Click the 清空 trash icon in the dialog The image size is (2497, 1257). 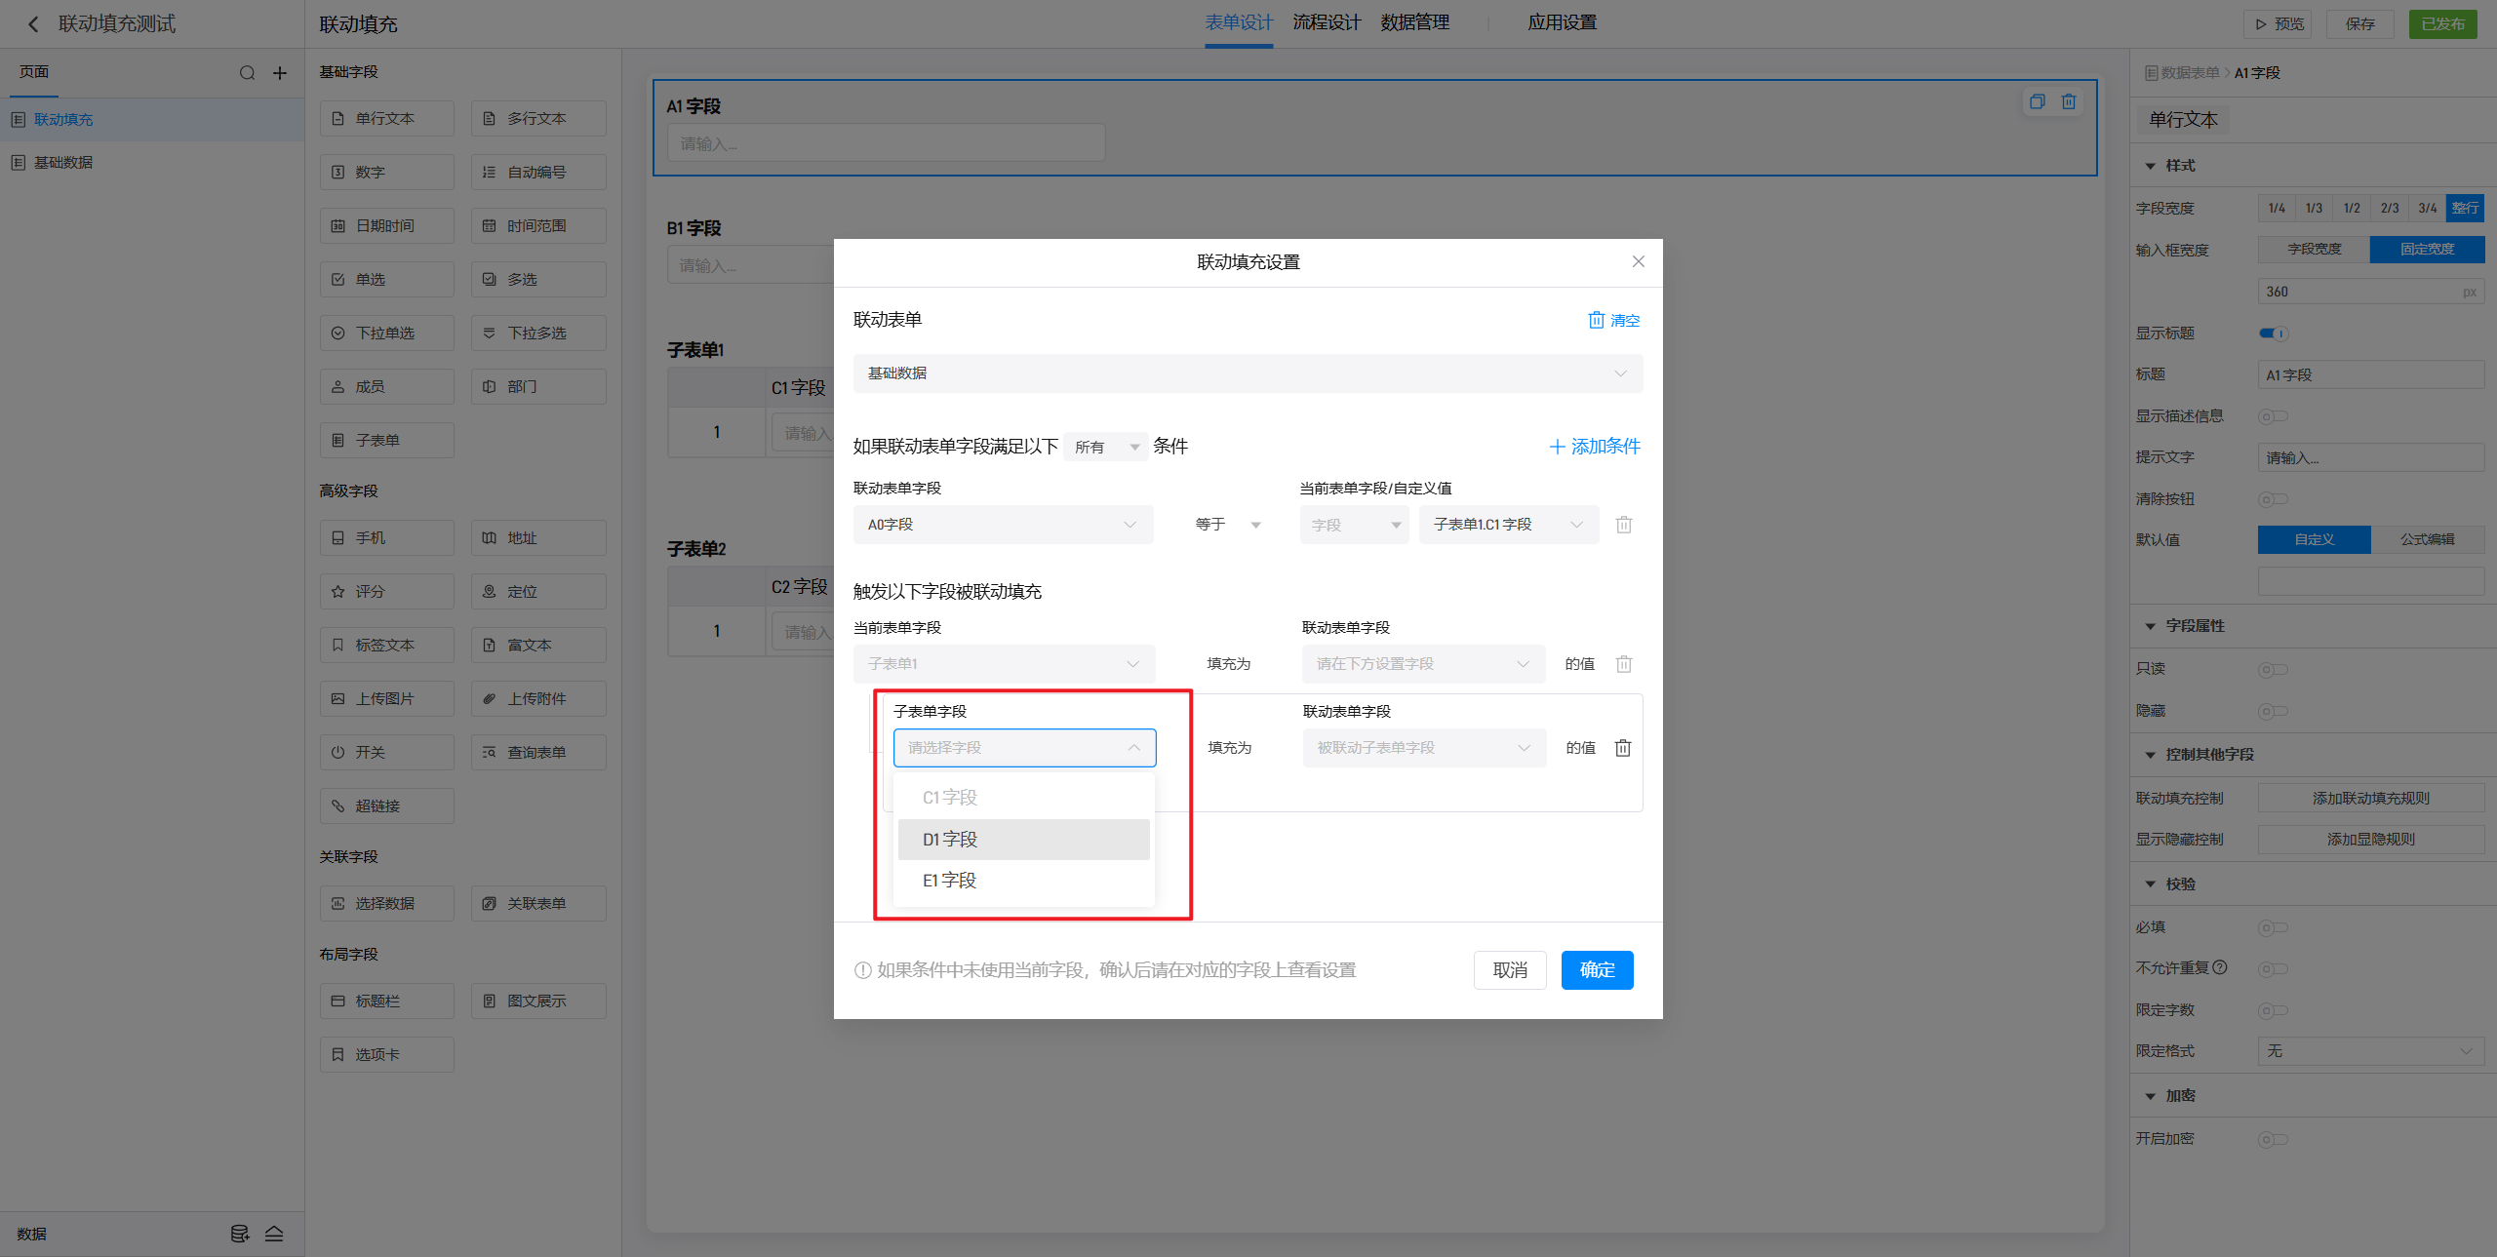[1597, 320]
